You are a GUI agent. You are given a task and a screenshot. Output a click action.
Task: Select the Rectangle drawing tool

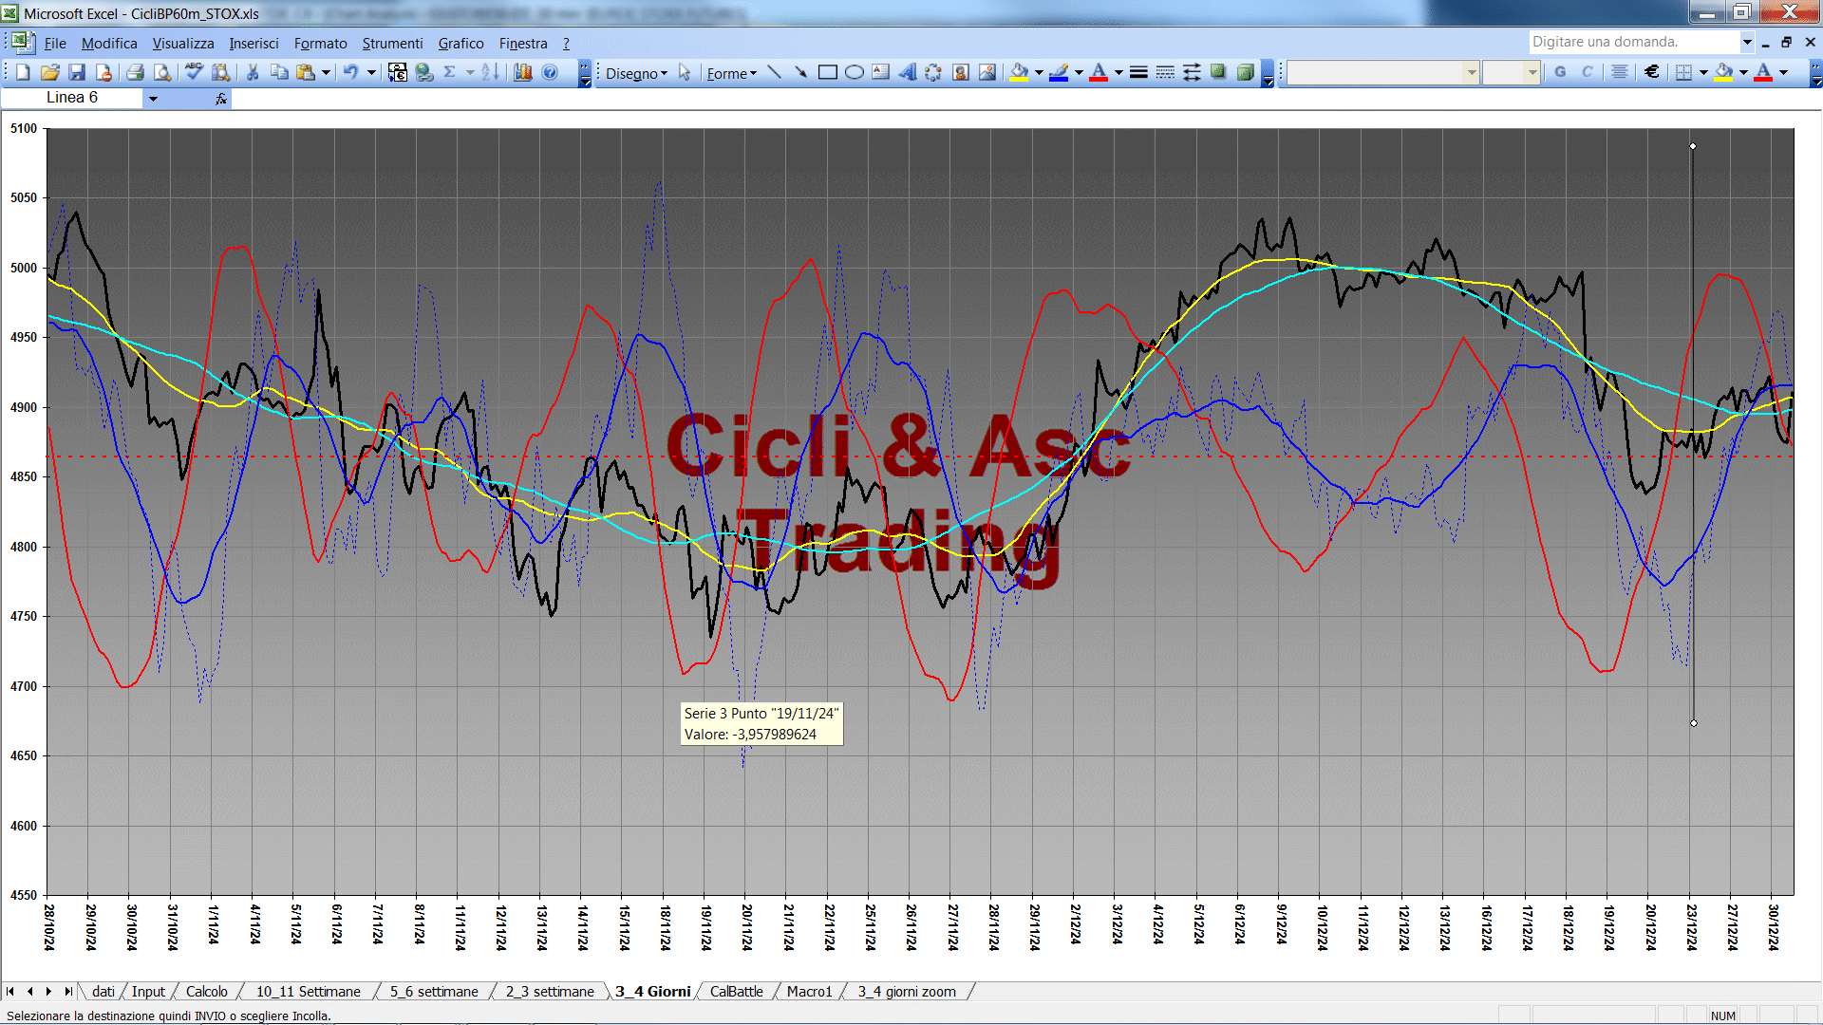[x=828, y=72]
